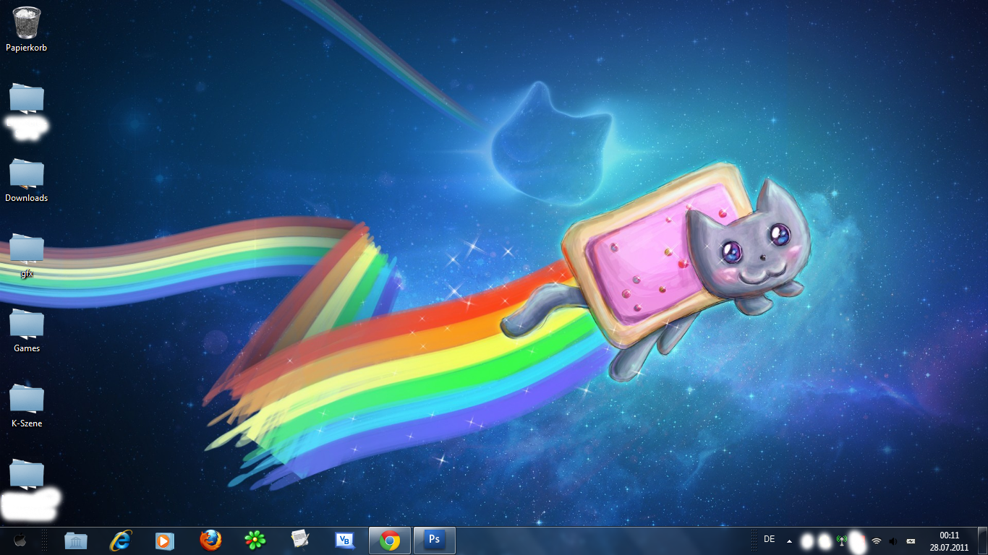Click the Show desktop strip
The width and height of the screenshot is (988, 555).
click(x=983, y=541)
